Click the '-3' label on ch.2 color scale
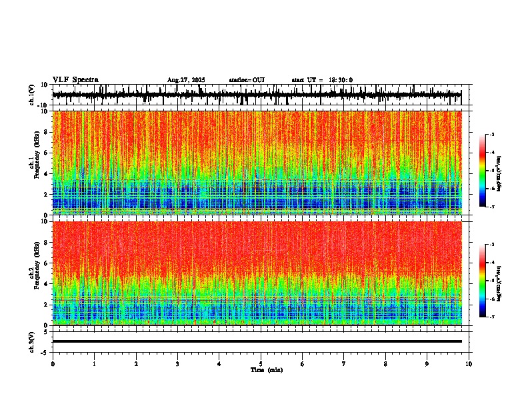The width and height of the screenshot is (528, 408). (x=492, y=245)
